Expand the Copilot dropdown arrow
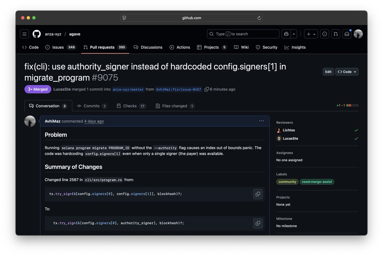Image resolution: width=383 pixels, height=256 pixels. (294, 34)
